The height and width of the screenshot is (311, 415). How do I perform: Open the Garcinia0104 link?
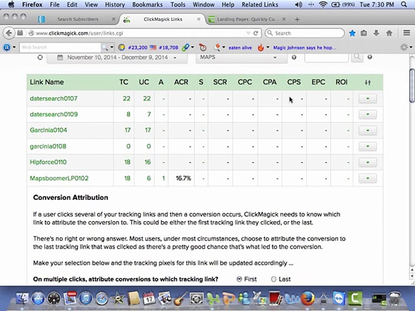[x=48, y=130]
